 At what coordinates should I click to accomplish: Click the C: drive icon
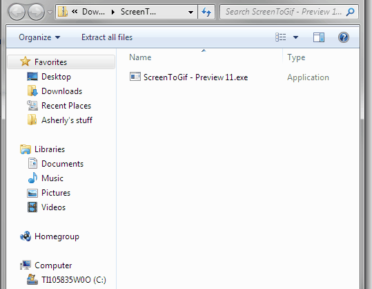click(x=32, y=279)
